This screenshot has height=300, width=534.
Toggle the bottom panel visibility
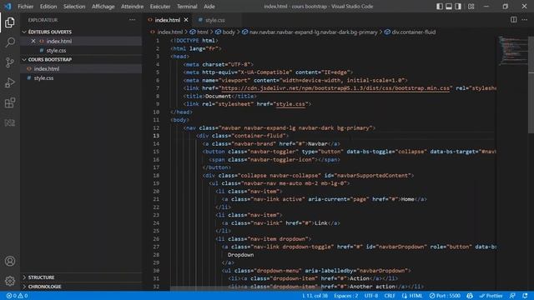(449, 6)
